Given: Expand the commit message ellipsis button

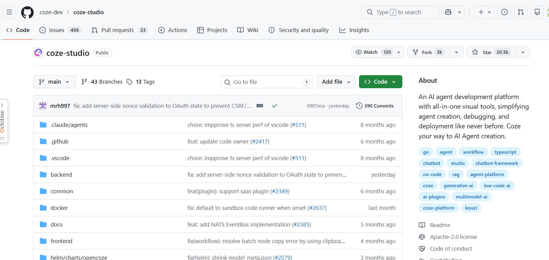Looking at the screenshot, I should click(260, 106).
